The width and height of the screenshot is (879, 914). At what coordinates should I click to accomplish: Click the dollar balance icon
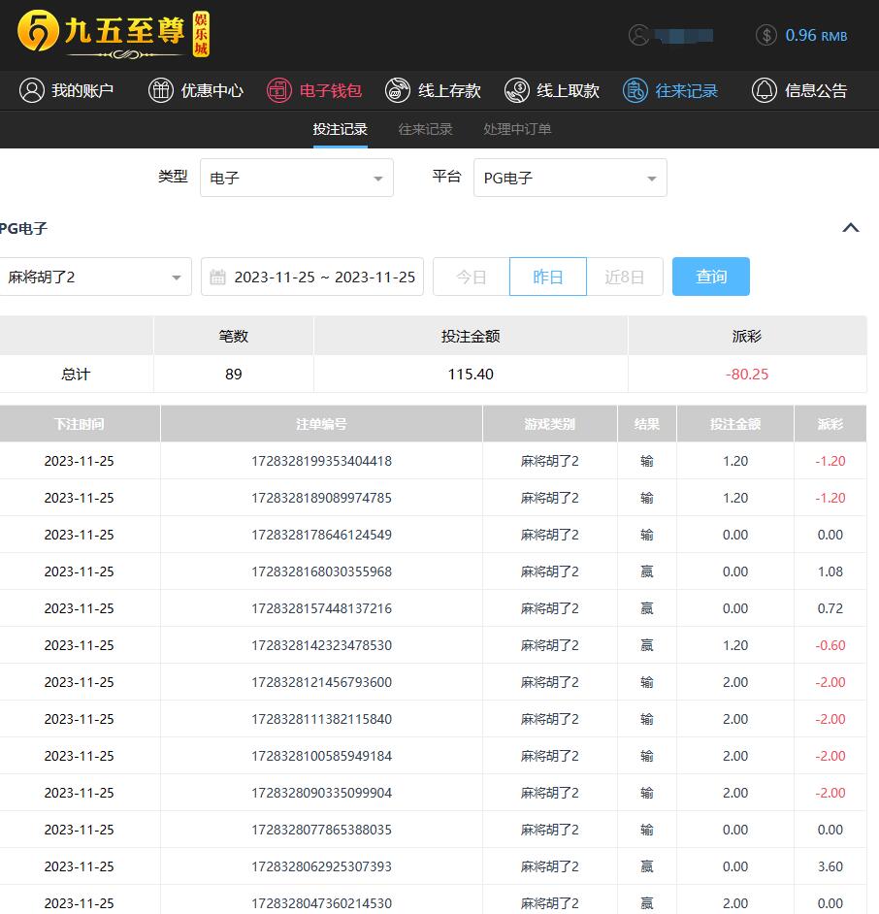[x=766, y=35]
